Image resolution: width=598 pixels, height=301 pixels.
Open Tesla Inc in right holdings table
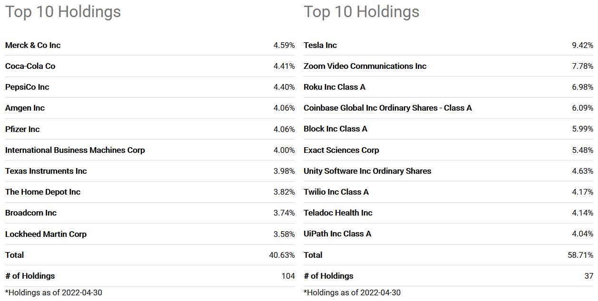coord(320,45)
